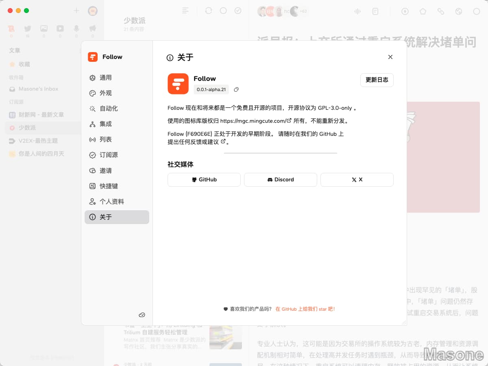Click the star favorite icon in article toolbar
Image resolution: width=488 pixels, height=366 pixels.
pos(423,11)
